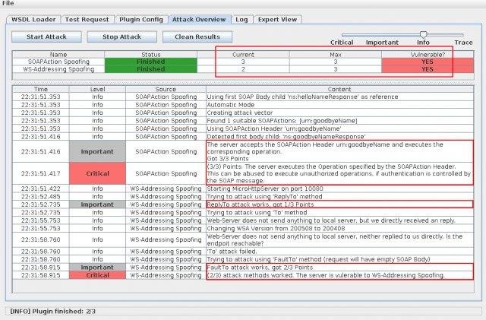Click the YES cell for WS-Addressing Spoofing

tap(428, 69)
